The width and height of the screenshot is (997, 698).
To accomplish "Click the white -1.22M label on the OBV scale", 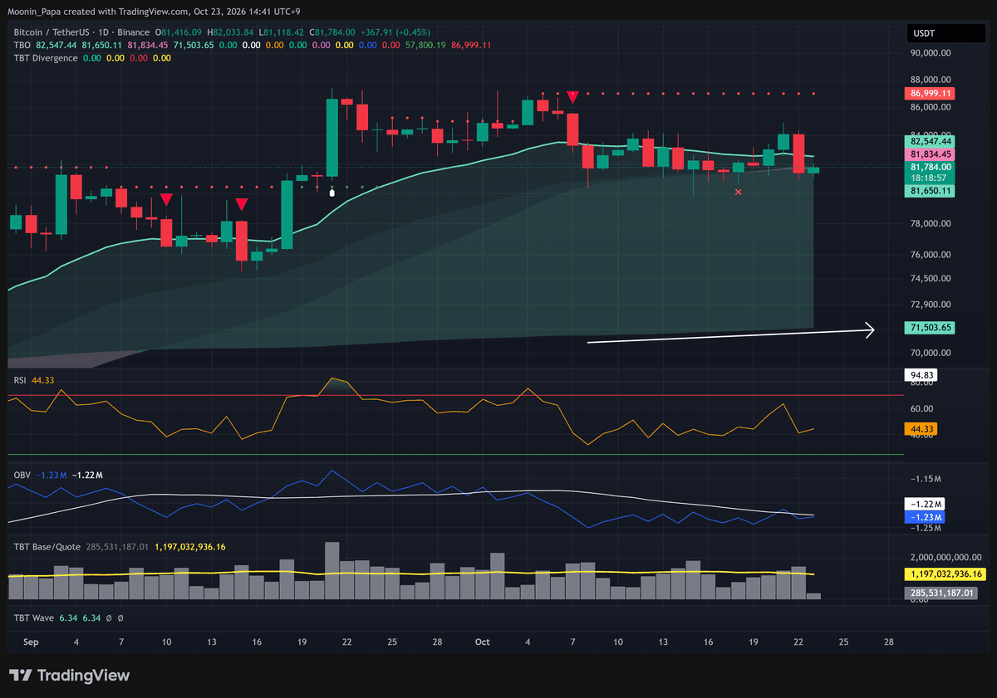I will pyautogui.click(x=925, y=504).
